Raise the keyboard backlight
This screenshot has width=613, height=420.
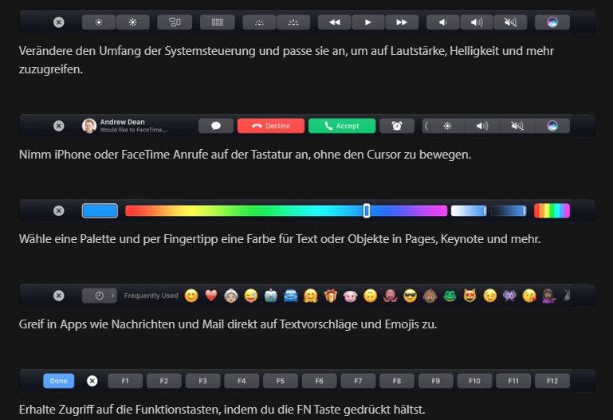[293, 22]
